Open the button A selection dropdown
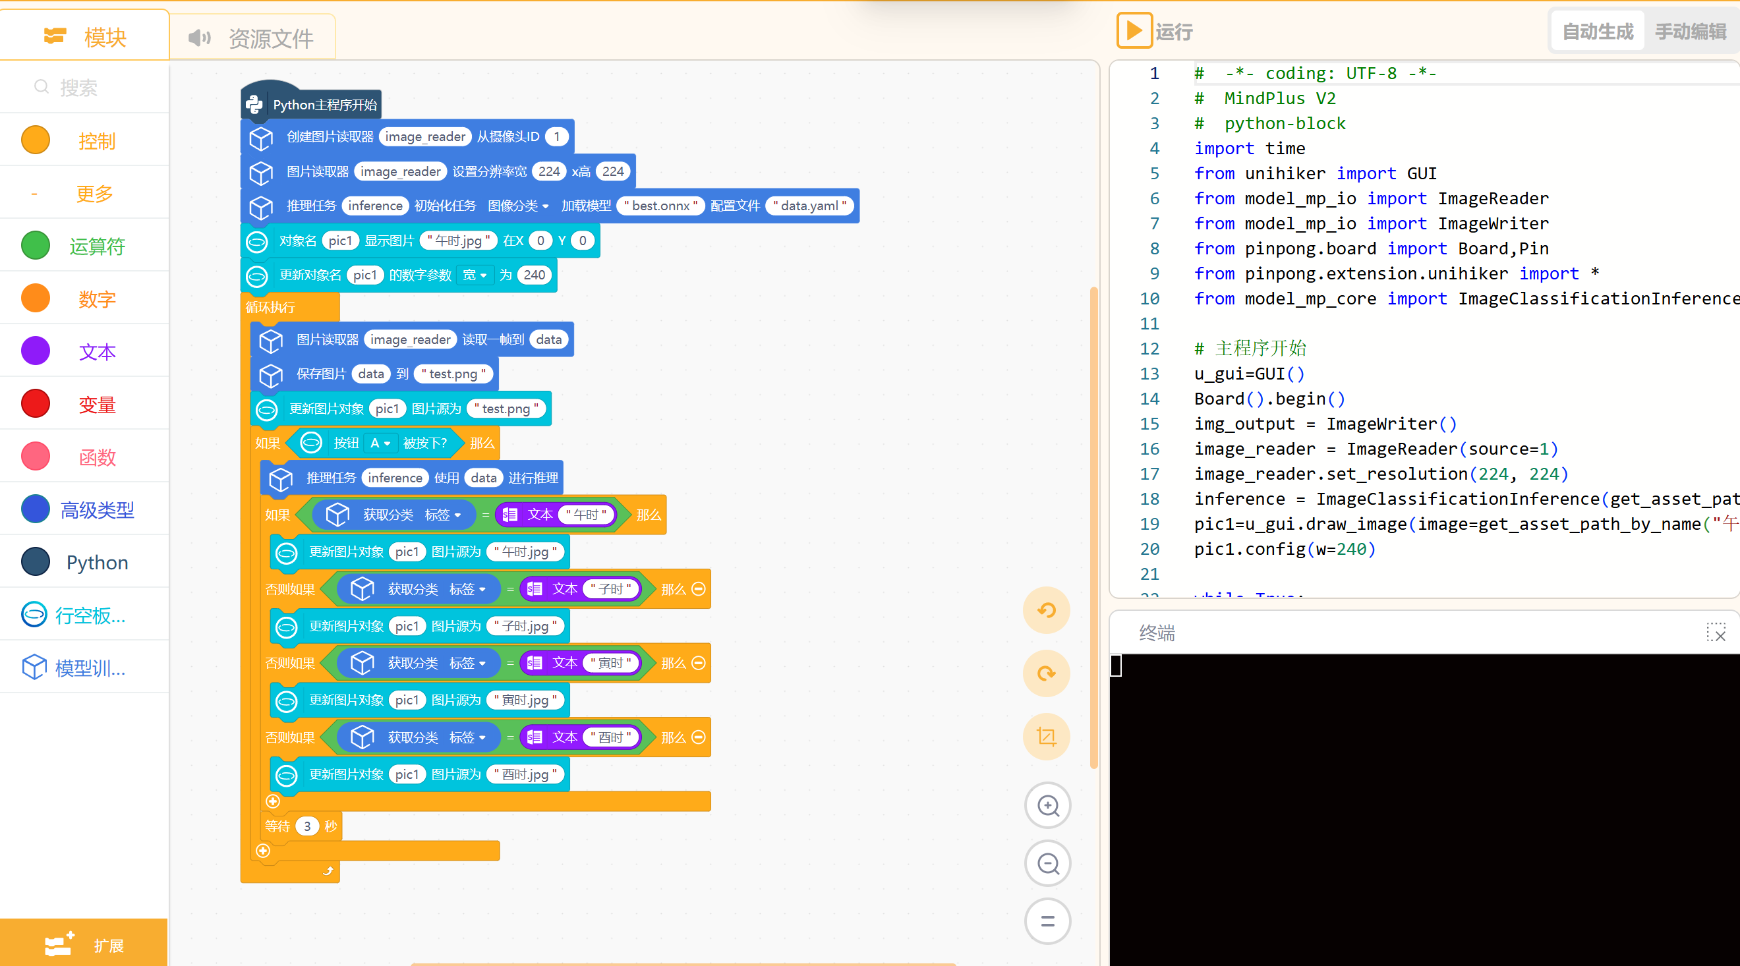Viewport: 1740px width, 966px height. (x=380, y=443)
